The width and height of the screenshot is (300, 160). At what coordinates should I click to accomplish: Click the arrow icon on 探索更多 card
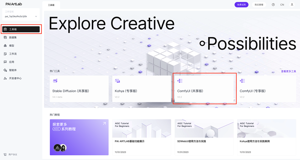(x=104, y=124)
